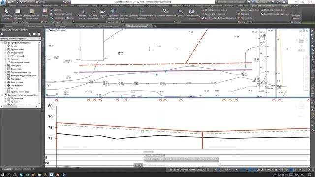315x177 pixels.
Task: Expand the Трубопроводные сети node
Action: point(5,72)
